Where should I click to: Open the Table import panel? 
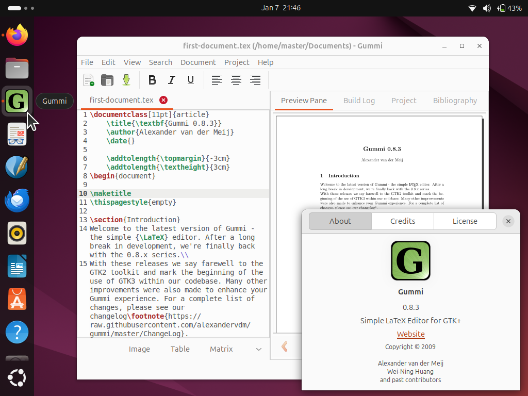coord(180,349)
